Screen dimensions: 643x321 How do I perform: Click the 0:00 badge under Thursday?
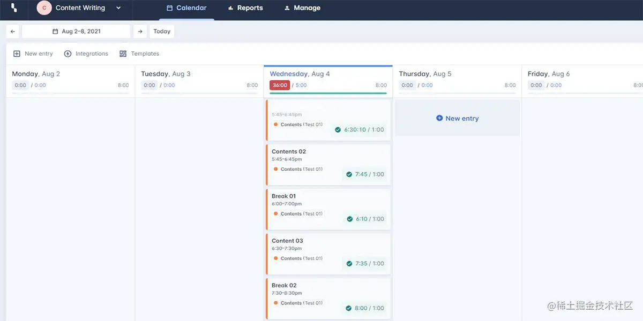click(x=407, y=85)
